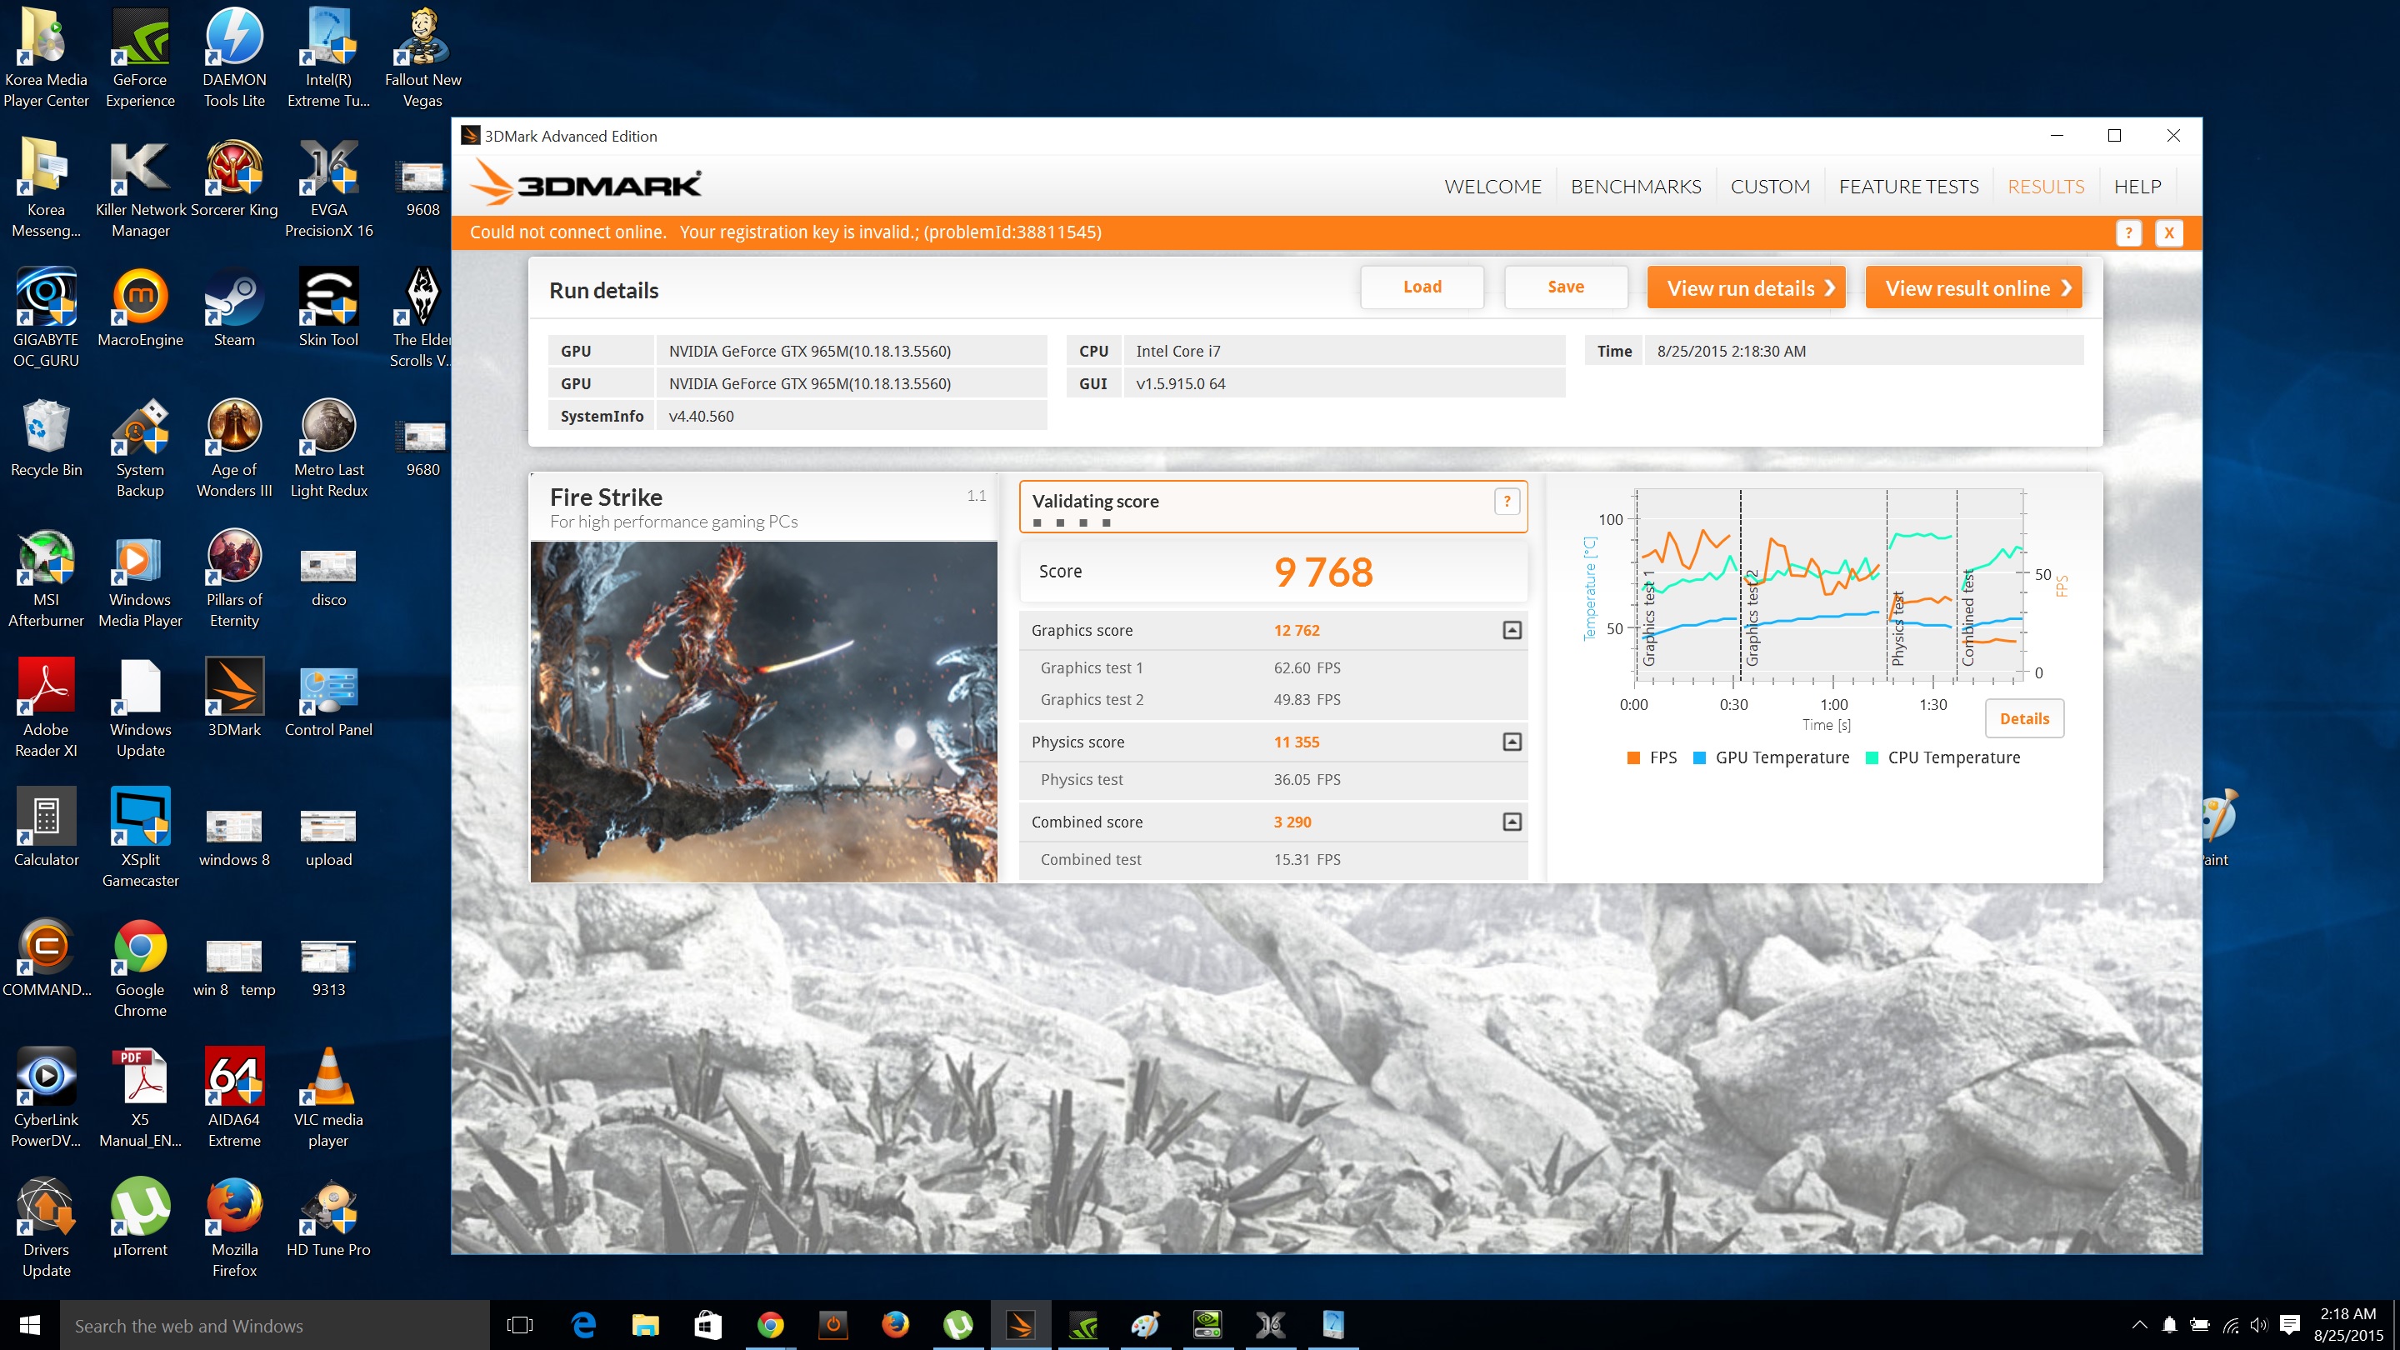Select the Metro Last Light Redux icon
Screen dimensions: 2400x1350
328,448
